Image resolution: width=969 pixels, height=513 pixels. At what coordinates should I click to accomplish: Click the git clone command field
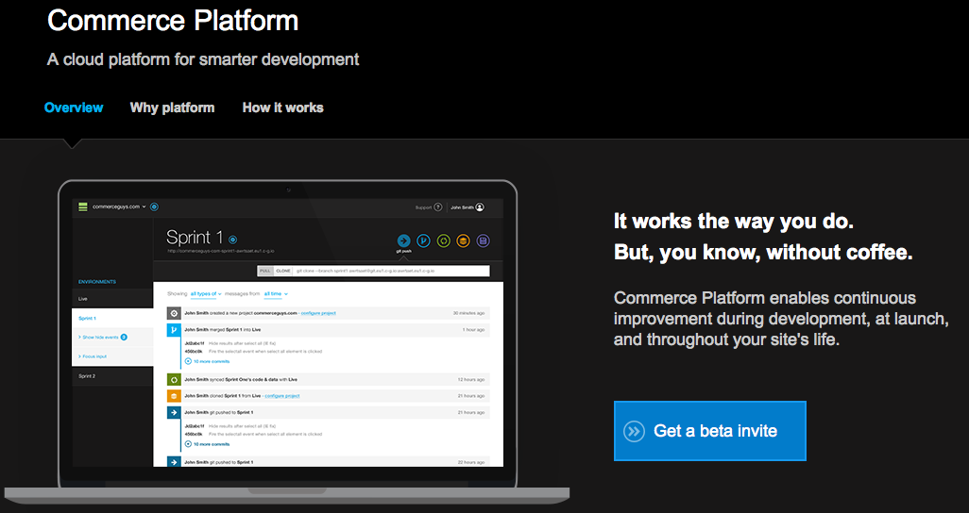click(x=391, y=271)
